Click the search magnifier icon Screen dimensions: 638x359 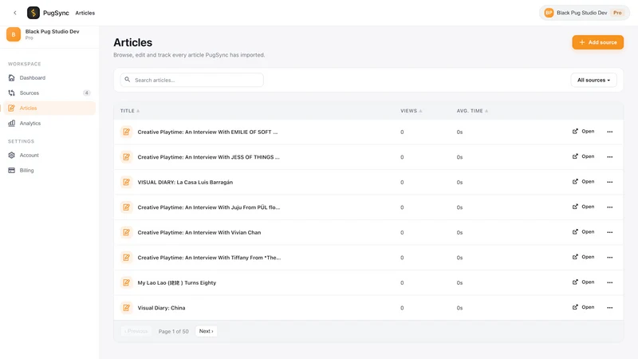(x=128, y=80)
